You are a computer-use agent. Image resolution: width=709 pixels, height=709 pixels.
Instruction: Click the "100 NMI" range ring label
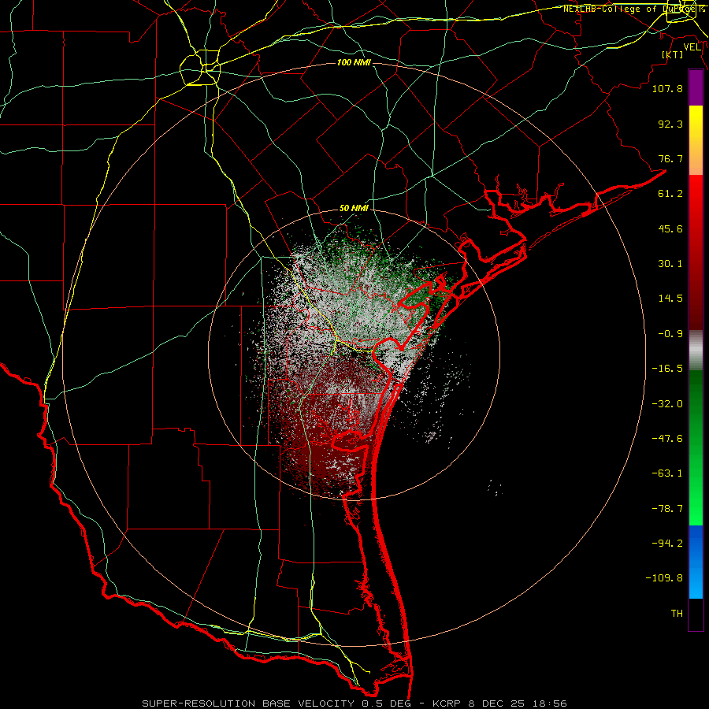[x=354, y=62]
